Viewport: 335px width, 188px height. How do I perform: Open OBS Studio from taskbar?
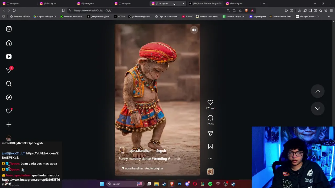225,184
